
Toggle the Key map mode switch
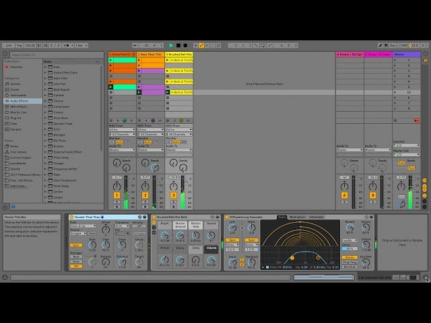(x=393, y=45)
